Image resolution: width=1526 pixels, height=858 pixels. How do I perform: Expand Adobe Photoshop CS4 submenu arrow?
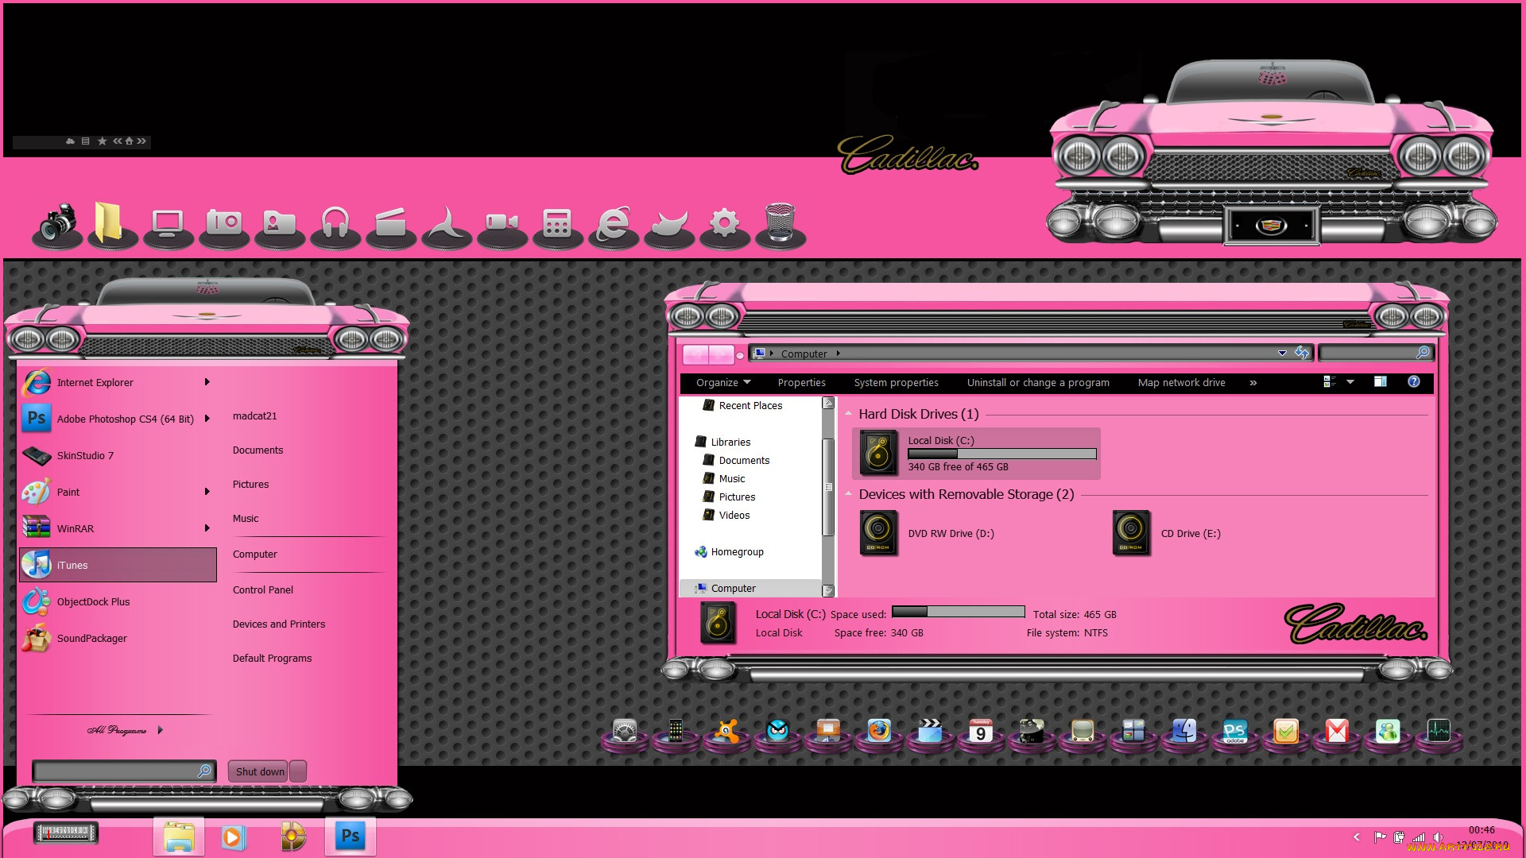207,419
